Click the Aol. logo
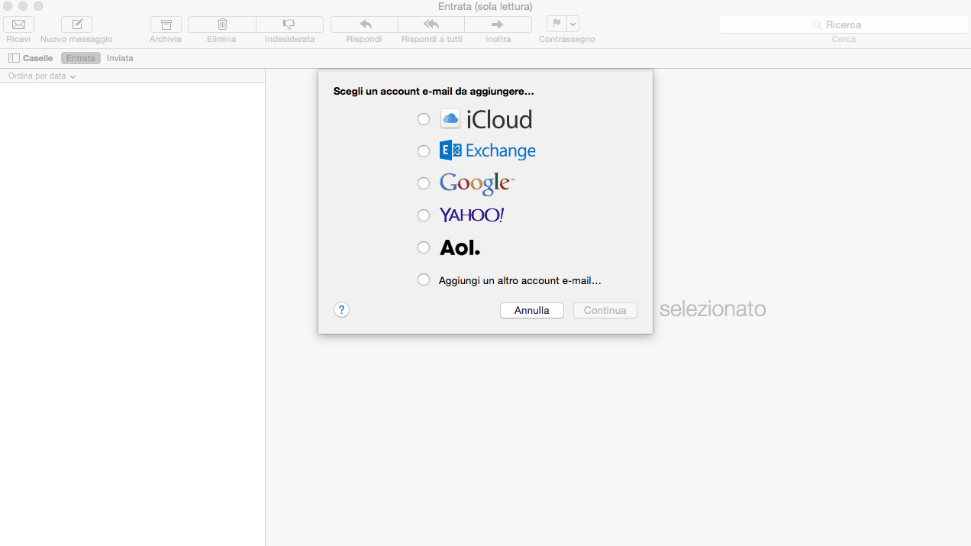The width and height of the screenshot is (971, 546). 460,247
